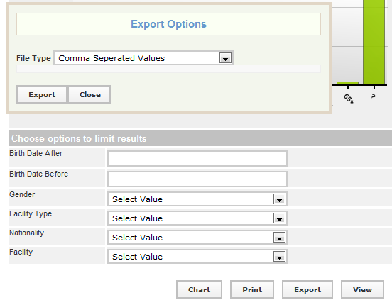Click the bottom Export button
392x300 pixels.
[307, 289]
